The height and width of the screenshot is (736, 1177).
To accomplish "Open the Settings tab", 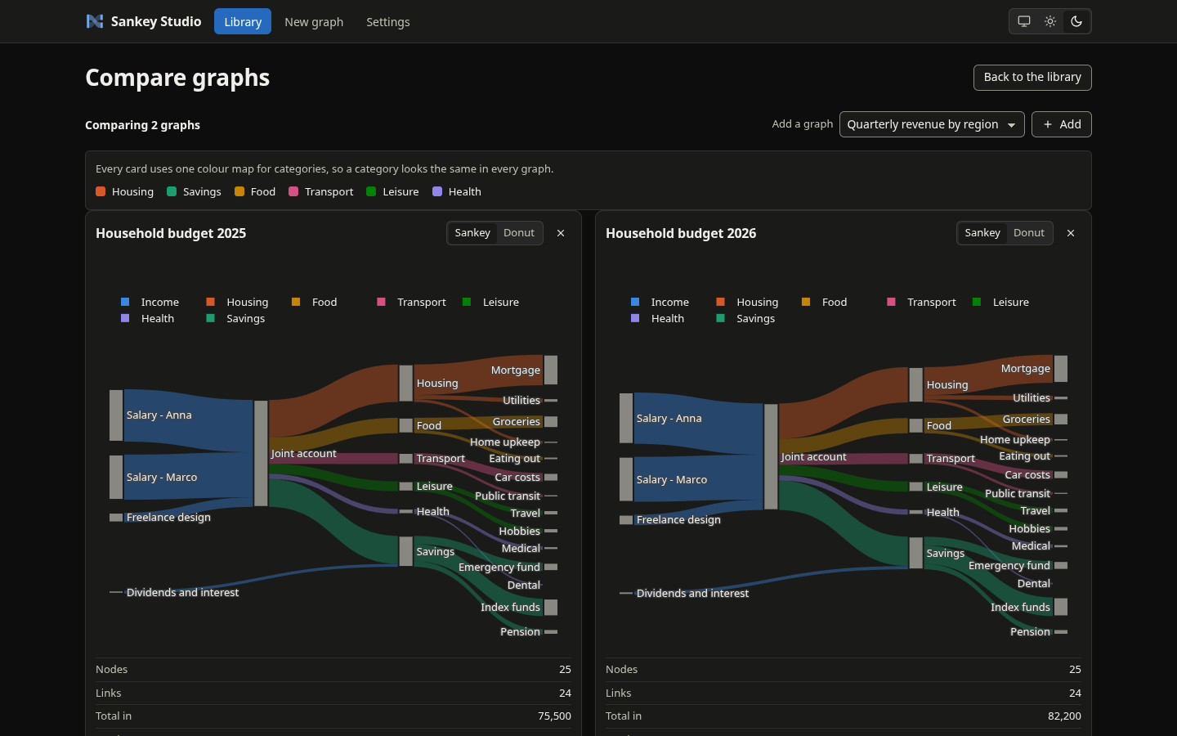I will [388, 21].
